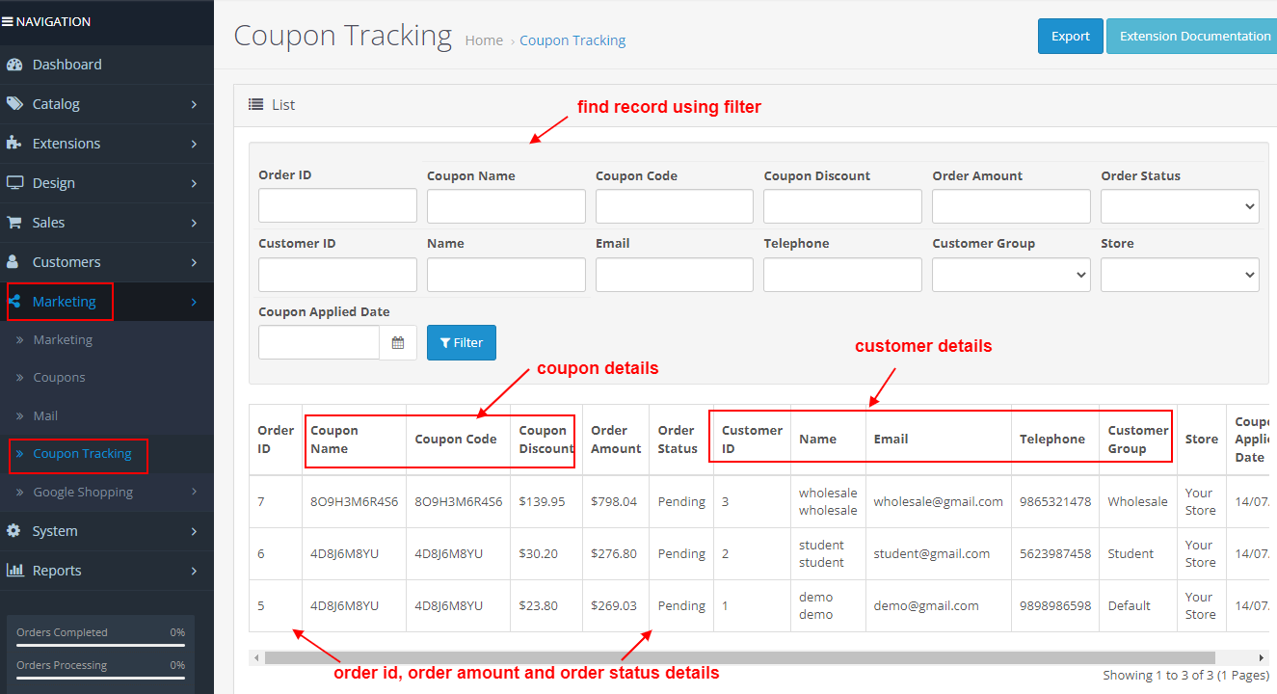Select Coupons in the Marketing submenu

pos(59,378)
